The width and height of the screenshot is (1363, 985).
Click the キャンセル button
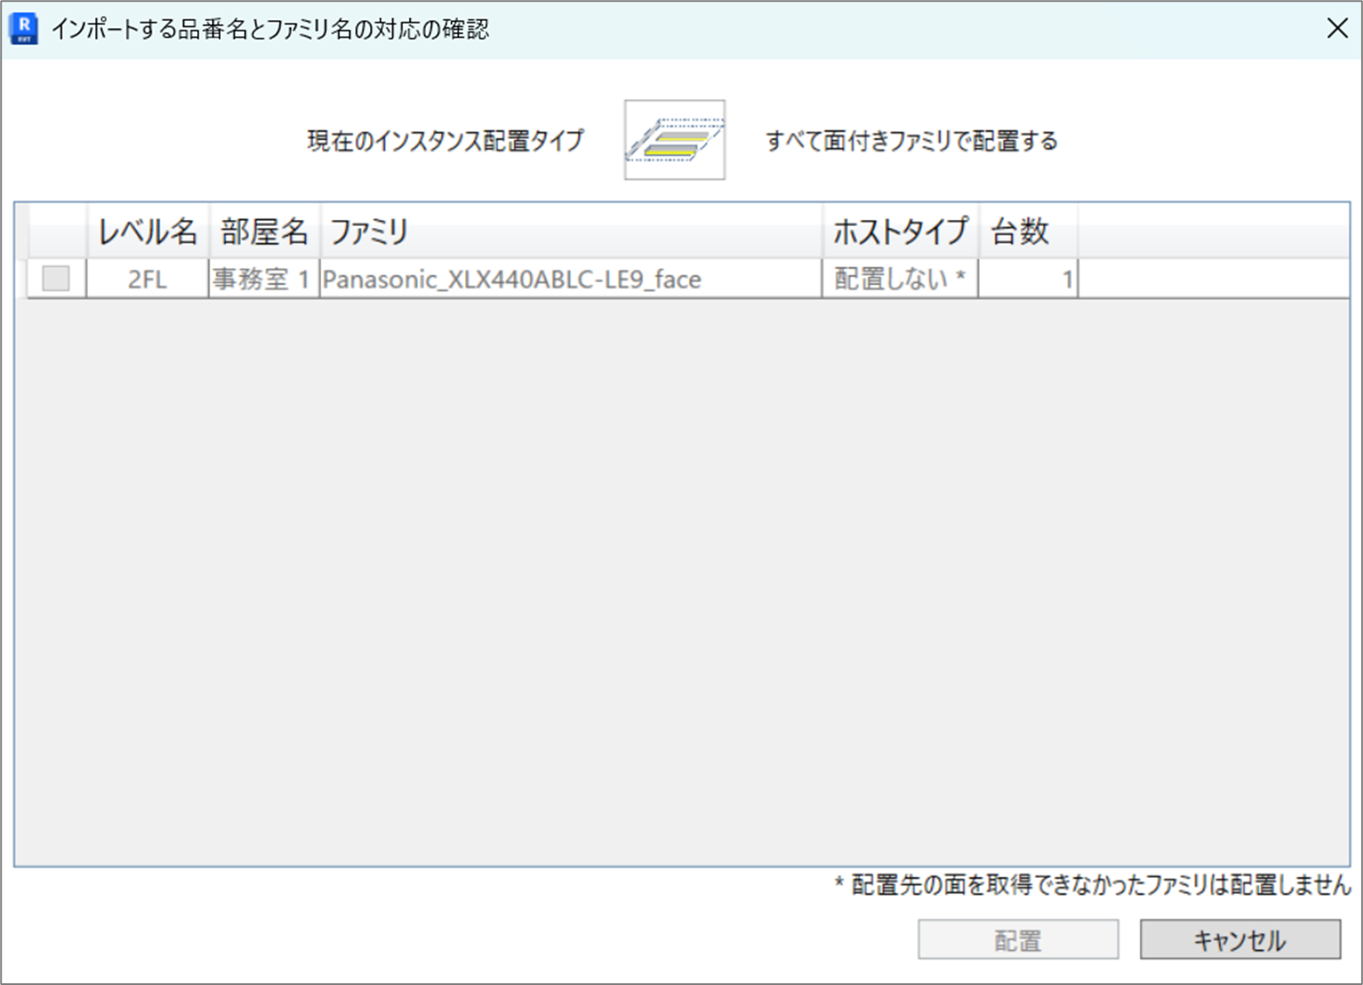click(1239, 940)
